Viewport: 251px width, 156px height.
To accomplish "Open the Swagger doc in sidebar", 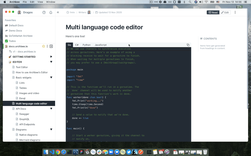I will [24, 114].
